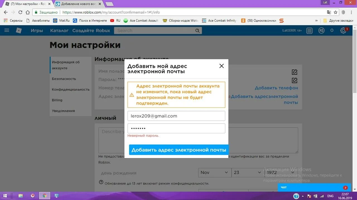The width and height of the screenshot is (357, 200).
Task: Open the Roblox hamburger menu
Action: pos(7,30)
